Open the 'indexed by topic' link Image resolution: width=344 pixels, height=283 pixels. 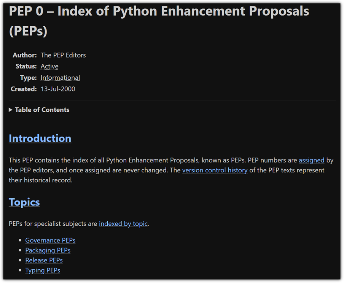tap(123, 224)
